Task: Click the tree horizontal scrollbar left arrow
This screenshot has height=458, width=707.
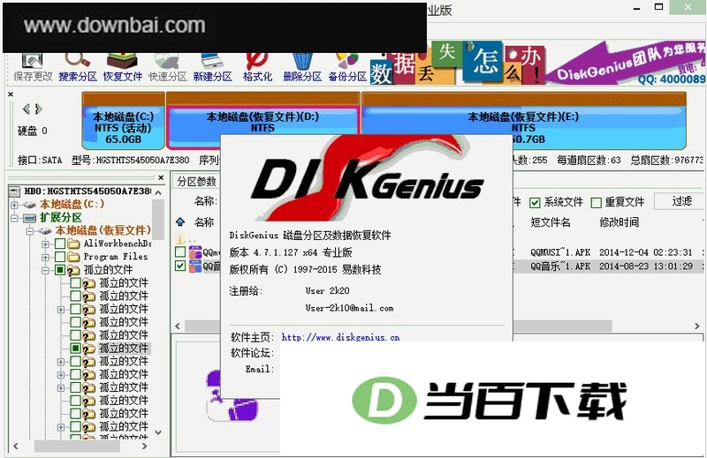Action: point(16,447)
